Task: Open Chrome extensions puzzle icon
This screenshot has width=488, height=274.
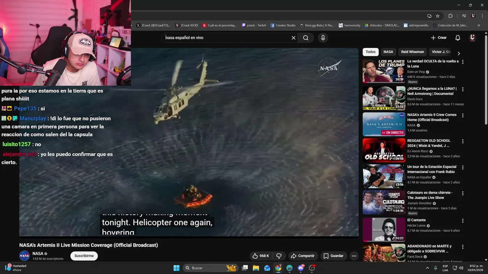Action: point(450,16)
